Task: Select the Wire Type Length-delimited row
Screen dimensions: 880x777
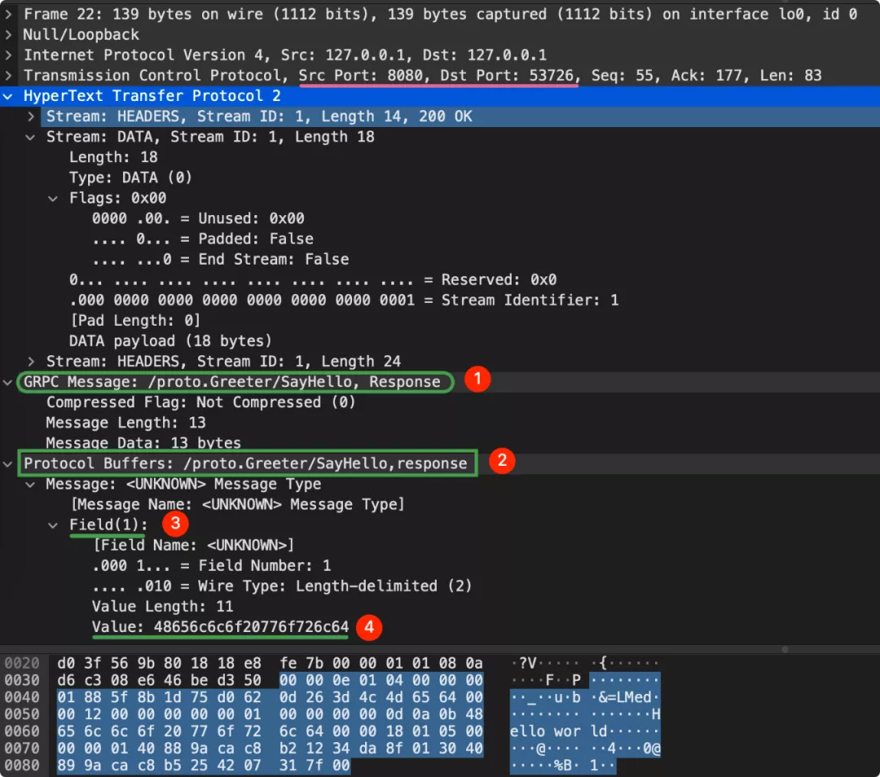Action: [281, 586]
